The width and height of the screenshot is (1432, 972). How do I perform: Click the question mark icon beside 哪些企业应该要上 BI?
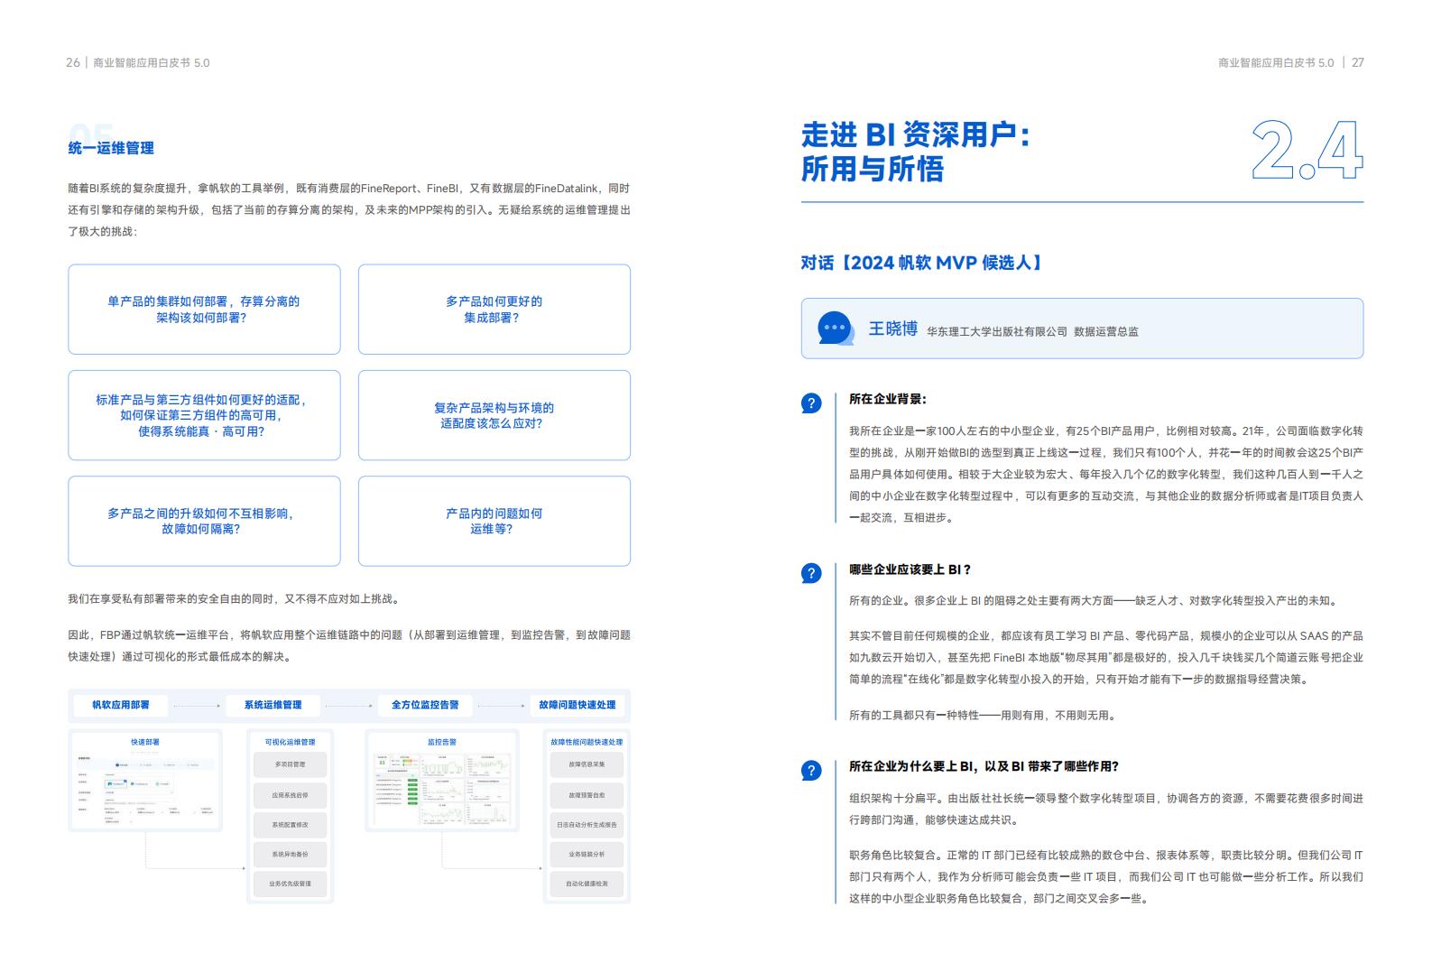point(811,573)
